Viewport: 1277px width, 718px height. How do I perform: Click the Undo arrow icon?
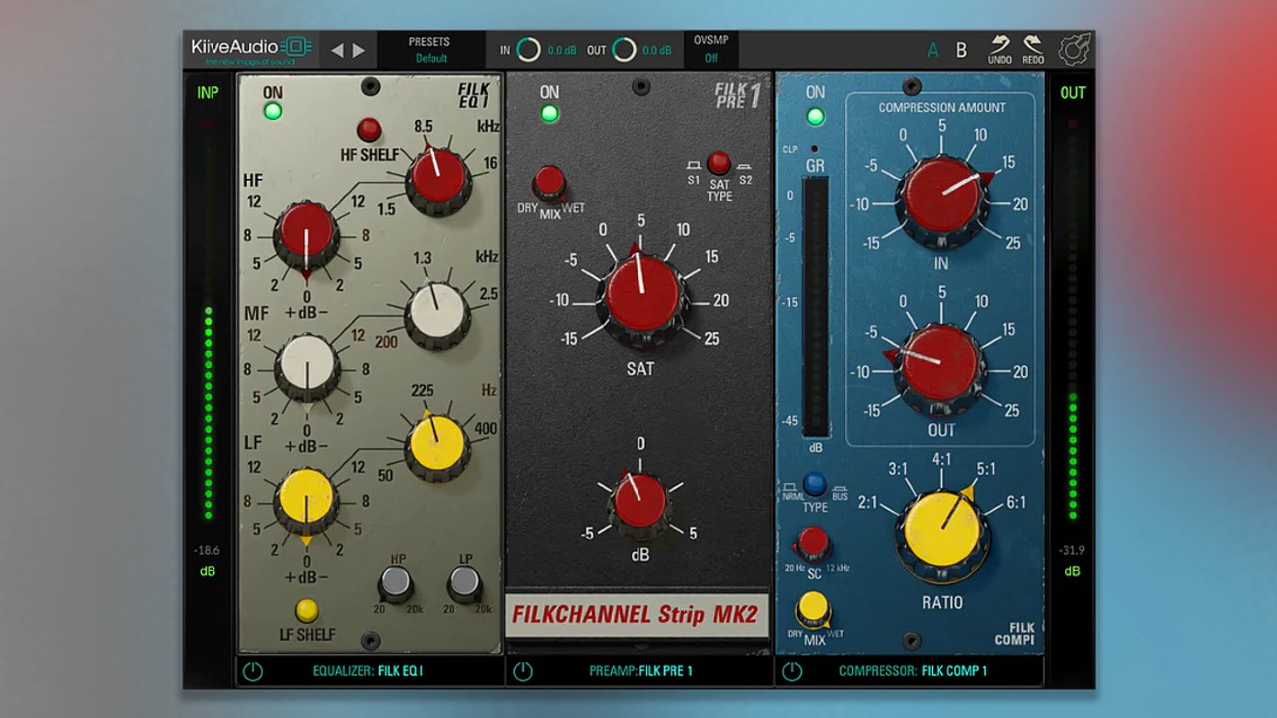(x=999, y=45)
